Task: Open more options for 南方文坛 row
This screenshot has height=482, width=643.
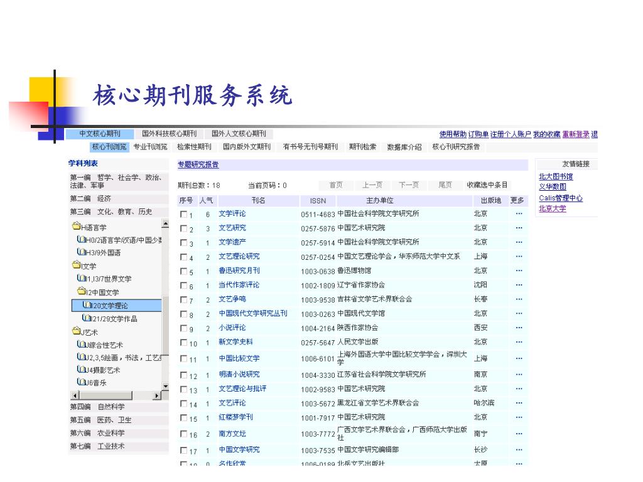Action: (x=519, y=434)
